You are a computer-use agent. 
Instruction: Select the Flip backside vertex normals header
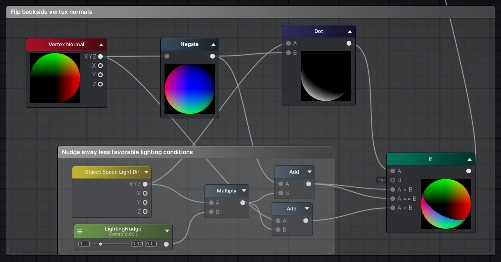[x=51, y=12]
